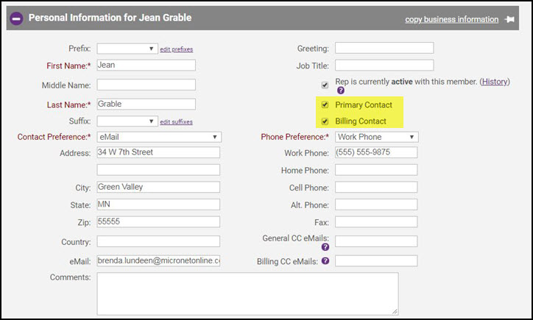Click the pin icon in header

pyautogui.click(x=509, y=19)
